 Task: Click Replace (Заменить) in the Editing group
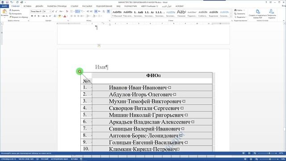[x=240, y=14]
